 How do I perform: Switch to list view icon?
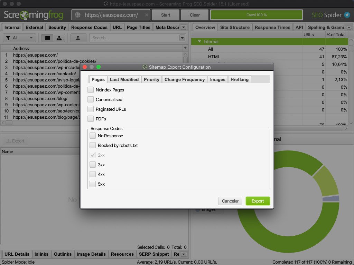pos(47,38)
